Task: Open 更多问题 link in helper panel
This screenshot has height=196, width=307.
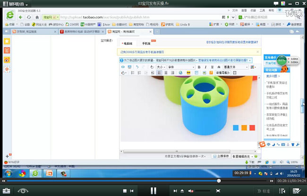Action: [273, 76]
